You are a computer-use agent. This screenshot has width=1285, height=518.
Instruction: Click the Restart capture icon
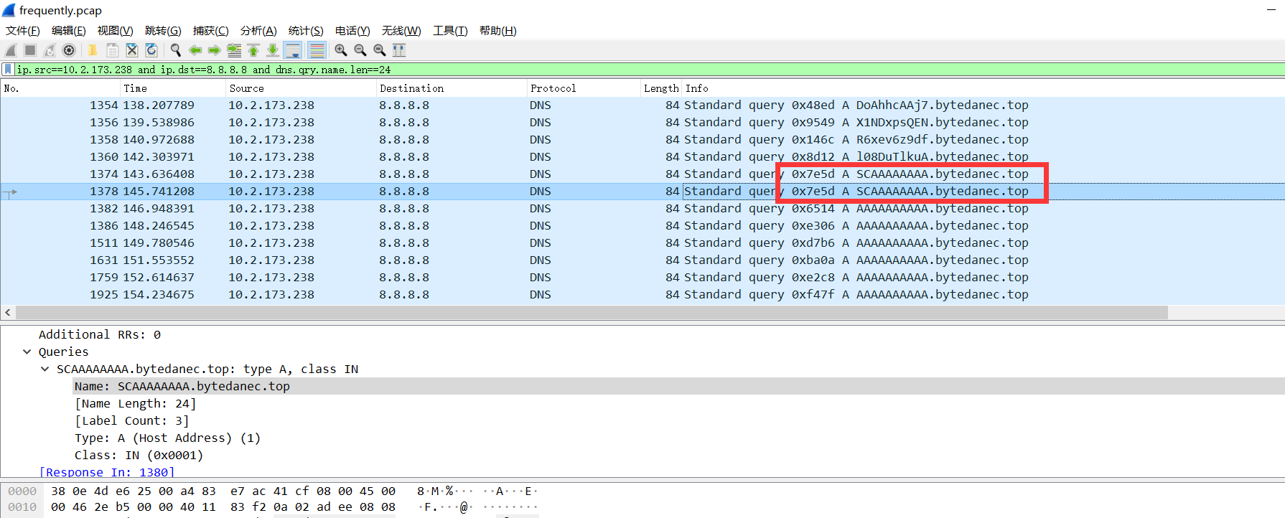click(50, 50)
